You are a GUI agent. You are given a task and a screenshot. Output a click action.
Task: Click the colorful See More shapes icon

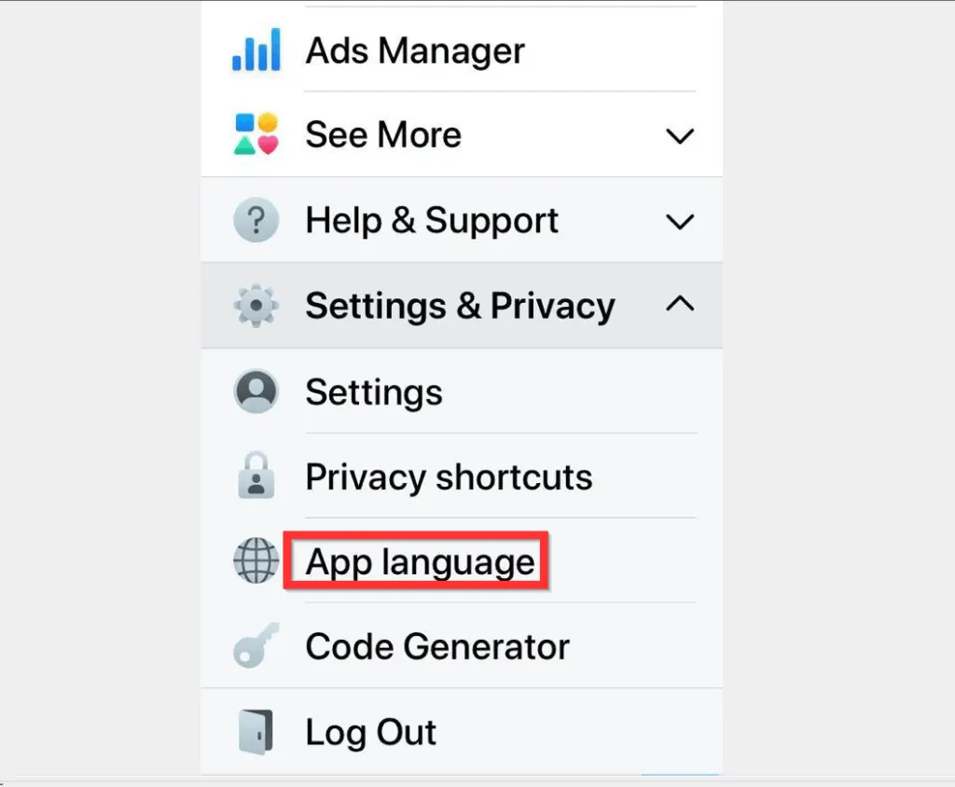[x=256, y=134]
